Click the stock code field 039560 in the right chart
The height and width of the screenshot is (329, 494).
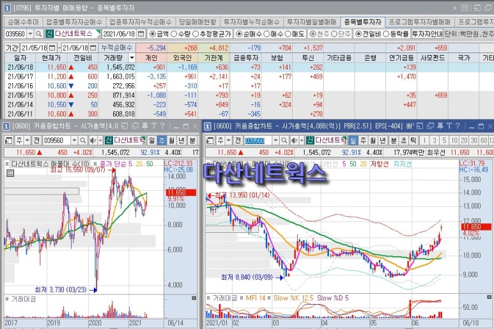point(258,140)
